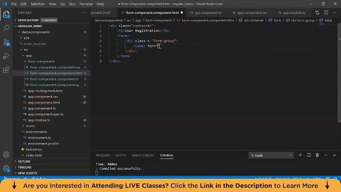Open Run and Debug view

click(x=6, y=56)
